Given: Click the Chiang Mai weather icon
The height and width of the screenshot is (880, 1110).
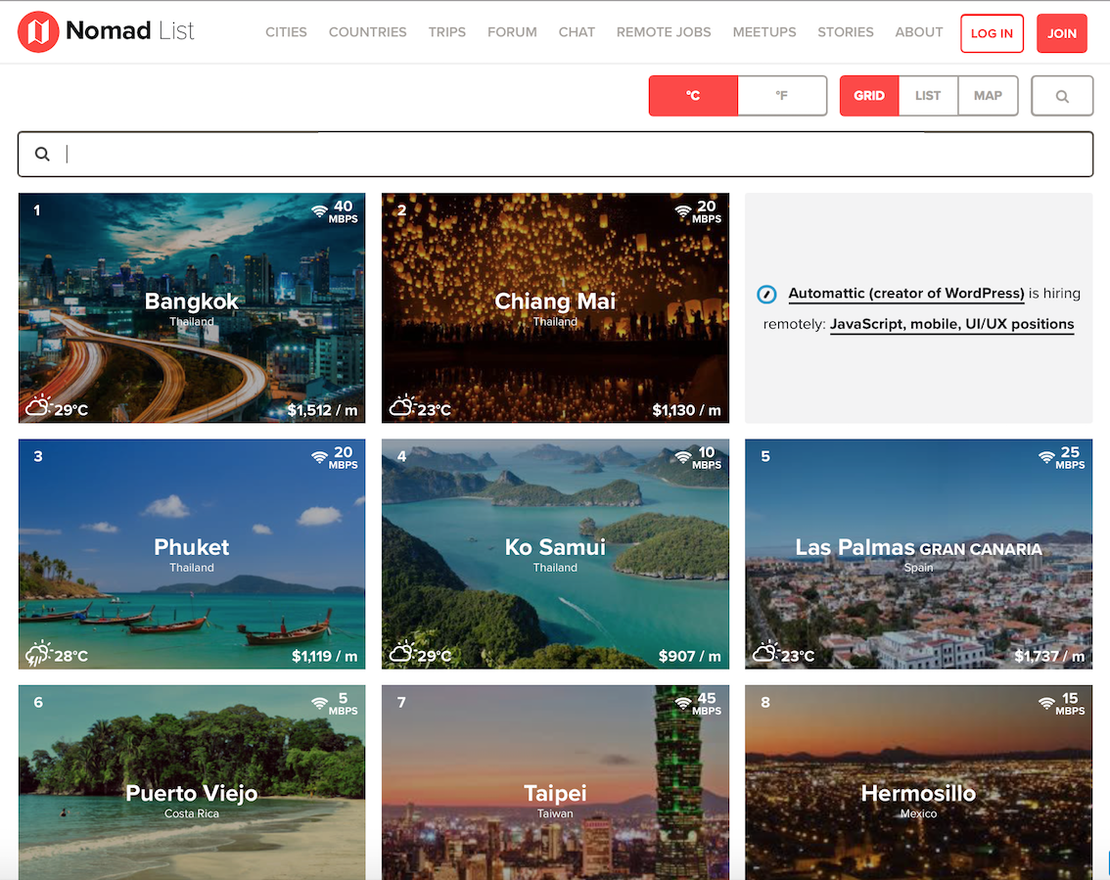Looking at the screenshot, I should pyautogui.click(x=402, y=405).
